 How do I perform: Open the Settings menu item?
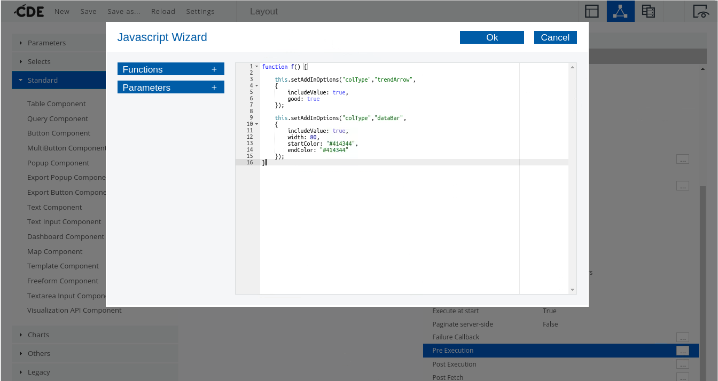click(200, 11)
